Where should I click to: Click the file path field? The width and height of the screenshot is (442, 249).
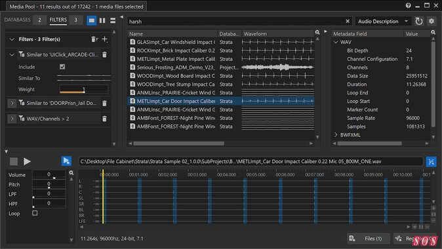pyautogui.click(x=251, y=161)
